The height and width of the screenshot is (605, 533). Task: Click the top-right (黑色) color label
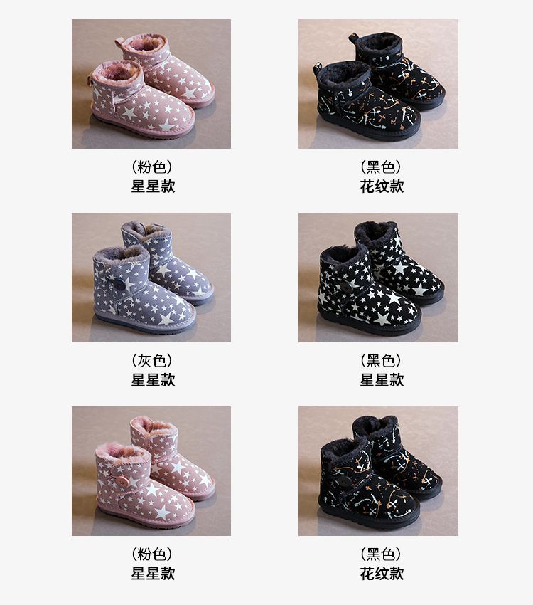[x=381, y=167]
